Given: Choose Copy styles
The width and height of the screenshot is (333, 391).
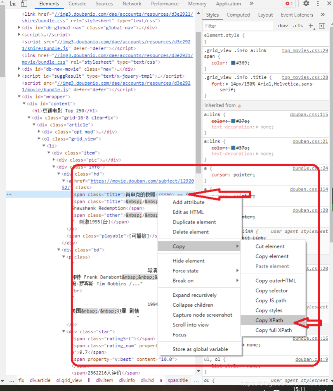Looking at the screenshot, I should tap(269, 310).
